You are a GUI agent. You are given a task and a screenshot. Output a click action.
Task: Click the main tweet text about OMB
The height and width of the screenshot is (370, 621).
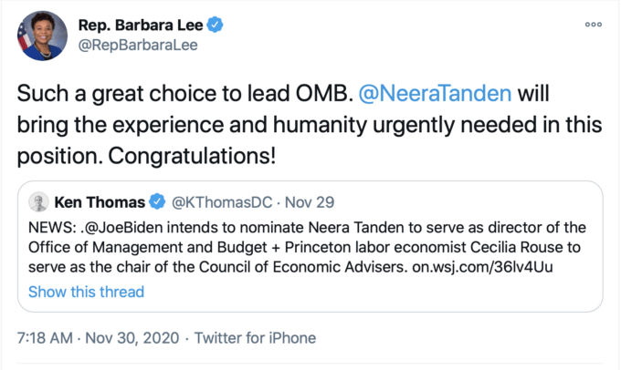pos(228,123)
